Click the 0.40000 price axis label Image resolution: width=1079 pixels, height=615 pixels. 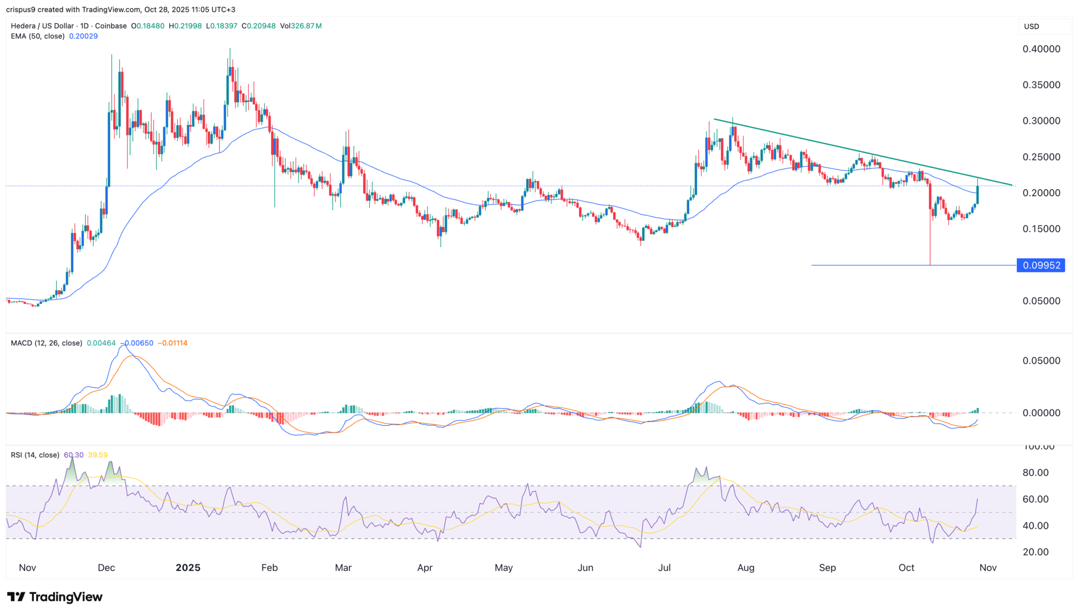click(x=1041, y=49)
